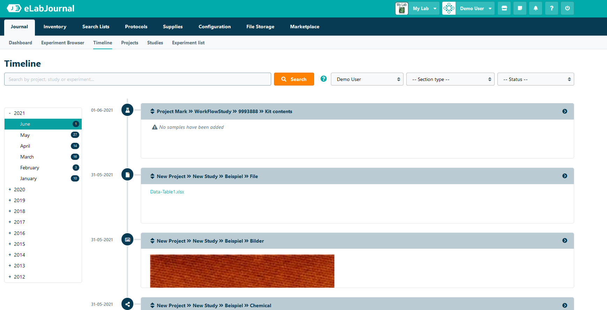Collapse the 2021 year tree

pos(10,113)
